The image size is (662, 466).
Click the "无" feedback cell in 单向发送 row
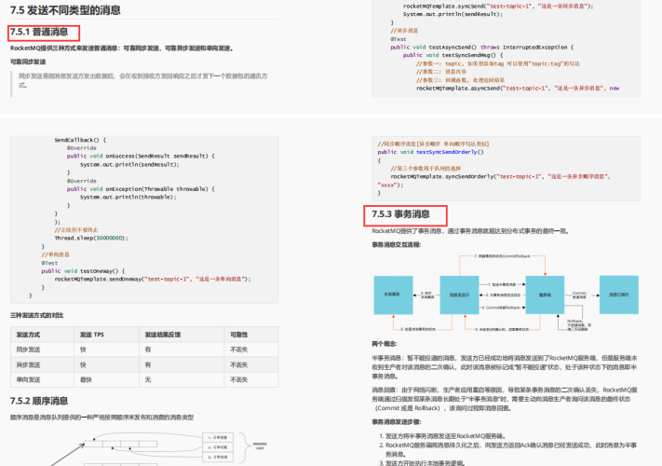coord(148,380)
